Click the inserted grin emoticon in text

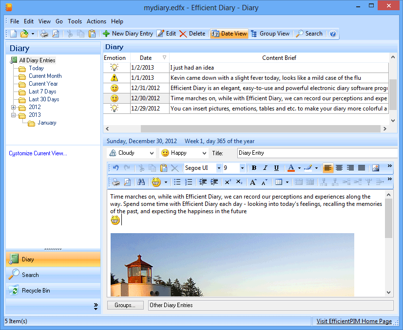[115, 220]
